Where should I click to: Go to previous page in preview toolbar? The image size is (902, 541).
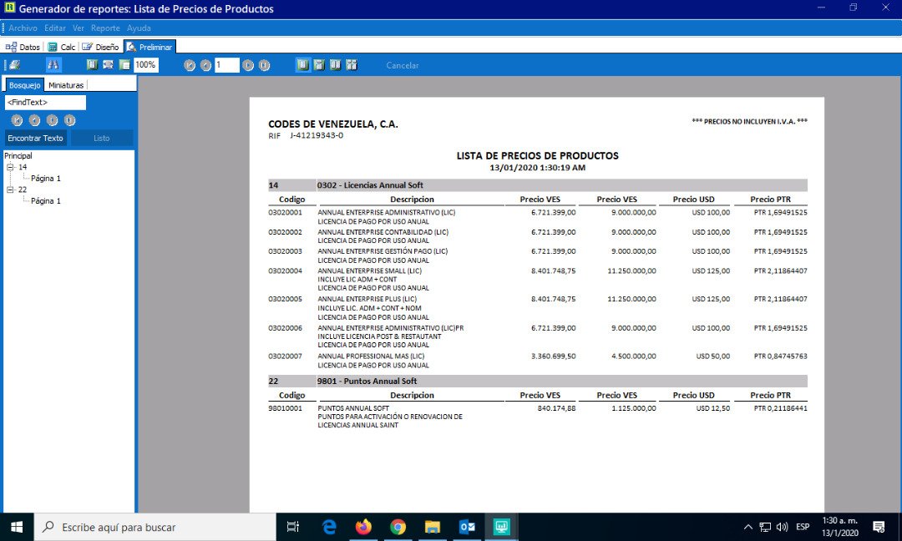(x=206, y=66)
